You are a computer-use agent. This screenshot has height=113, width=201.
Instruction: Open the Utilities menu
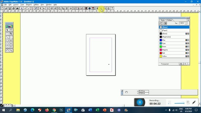36,5
